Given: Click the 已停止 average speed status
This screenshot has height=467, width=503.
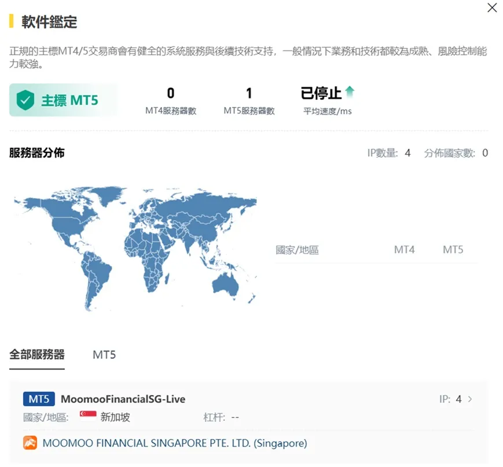Looking at the screenshot, I should (x=321, y=93).
